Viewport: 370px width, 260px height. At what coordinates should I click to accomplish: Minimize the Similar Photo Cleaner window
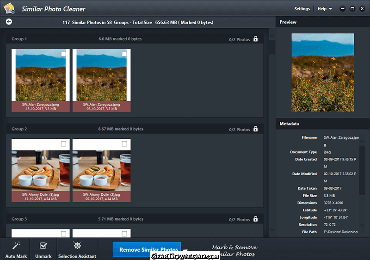(342, 9)
